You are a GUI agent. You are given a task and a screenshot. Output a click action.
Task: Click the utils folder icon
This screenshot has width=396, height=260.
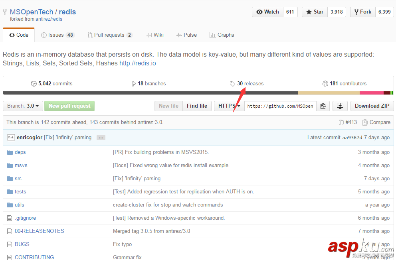click(10, 205)
